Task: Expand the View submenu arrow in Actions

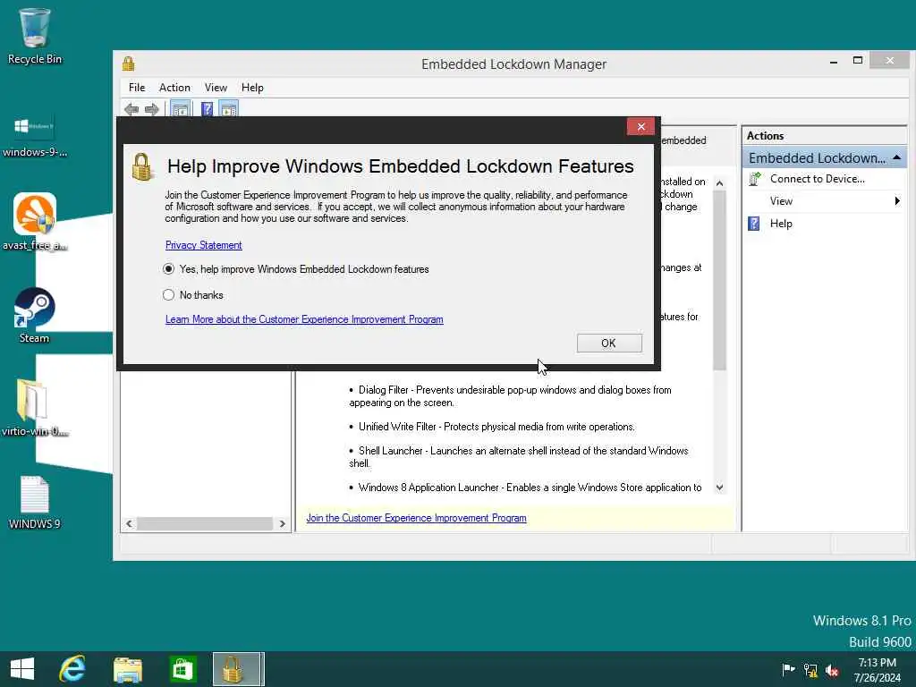Action: coord(897,201)
